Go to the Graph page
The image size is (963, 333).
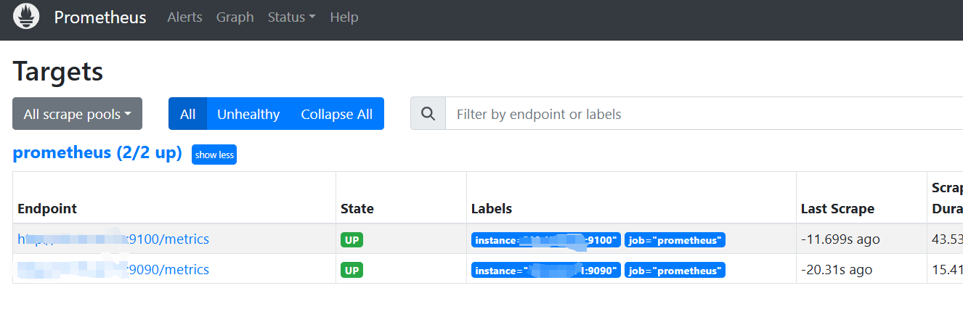click(235, 17)
